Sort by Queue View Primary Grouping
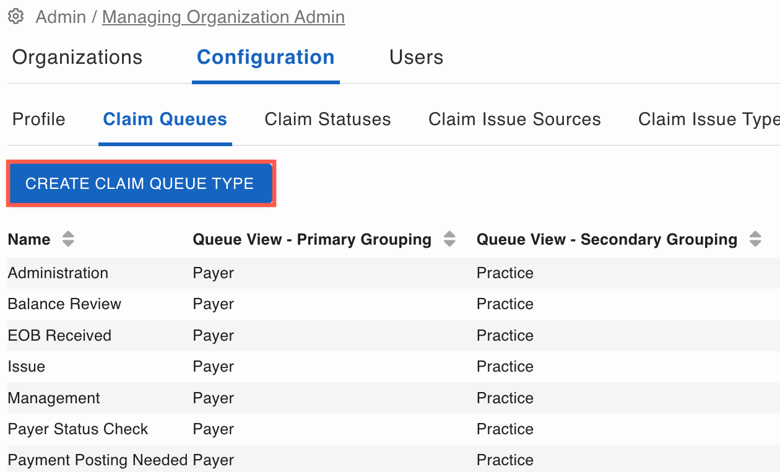Screen dimensions: 780x472 pos(449,239)
